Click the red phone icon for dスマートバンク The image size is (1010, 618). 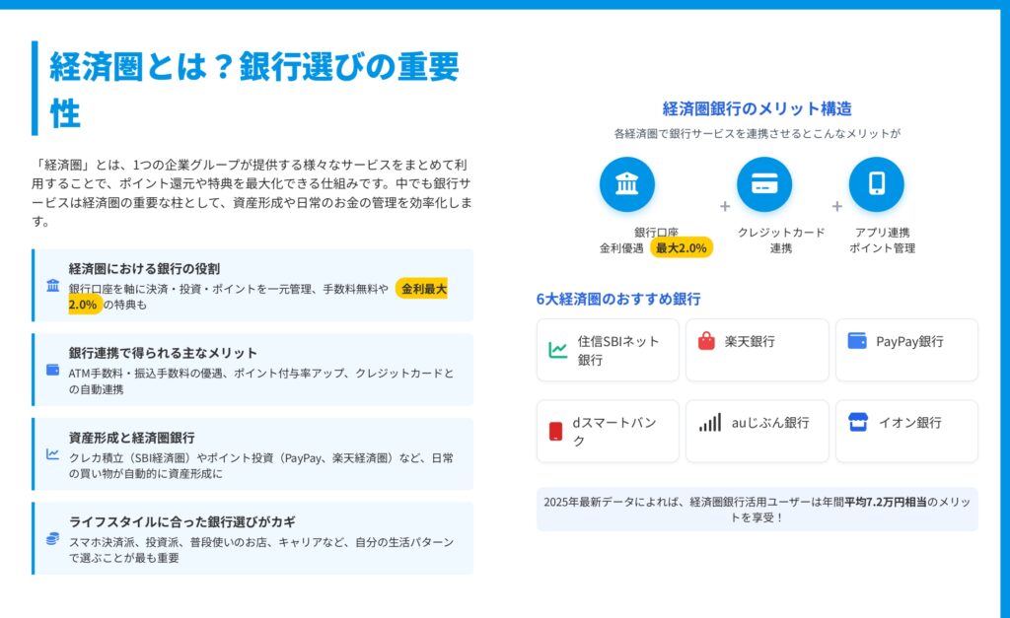click(x=555, y=431)
